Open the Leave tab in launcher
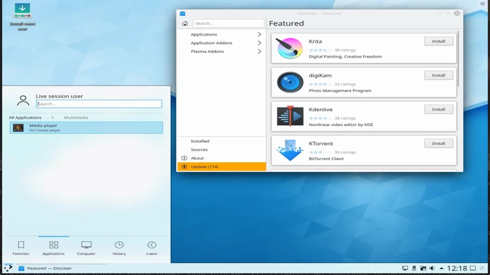 [152, 248]
